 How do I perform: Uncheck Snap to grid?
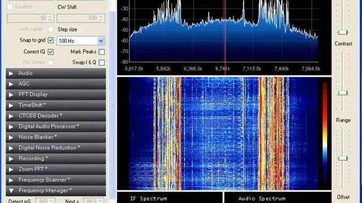click(x=50, y=40)
